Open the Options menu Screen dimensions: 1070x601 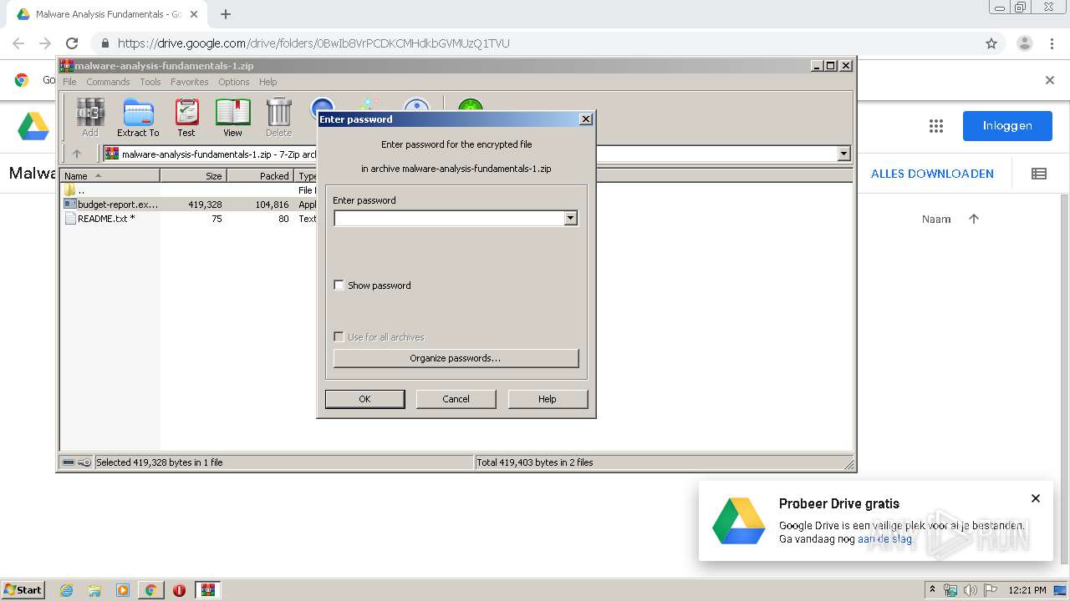(x=234, y=82)
